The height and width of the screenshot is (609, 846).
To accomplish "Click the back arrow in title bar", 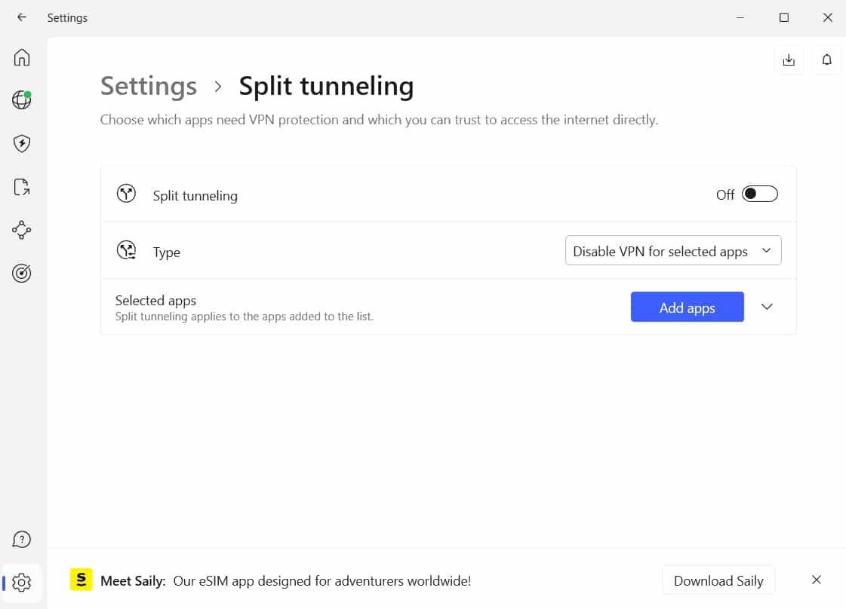I will [x=22, y=17].
